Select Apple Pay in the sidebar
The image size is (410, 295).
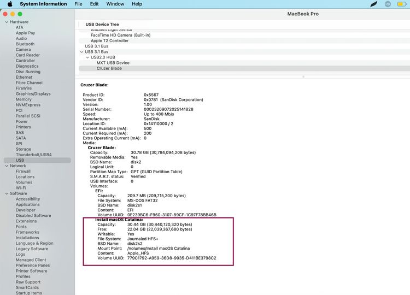click(x=25, y=33)
